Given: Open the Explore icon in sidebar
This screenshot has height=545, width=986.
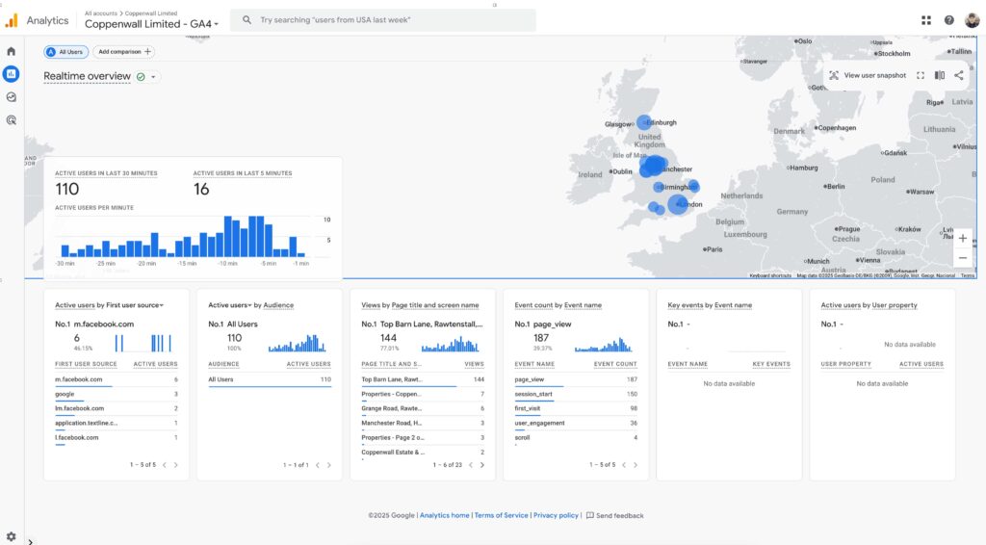Looking at the screenshot, I should pos(12,97).
